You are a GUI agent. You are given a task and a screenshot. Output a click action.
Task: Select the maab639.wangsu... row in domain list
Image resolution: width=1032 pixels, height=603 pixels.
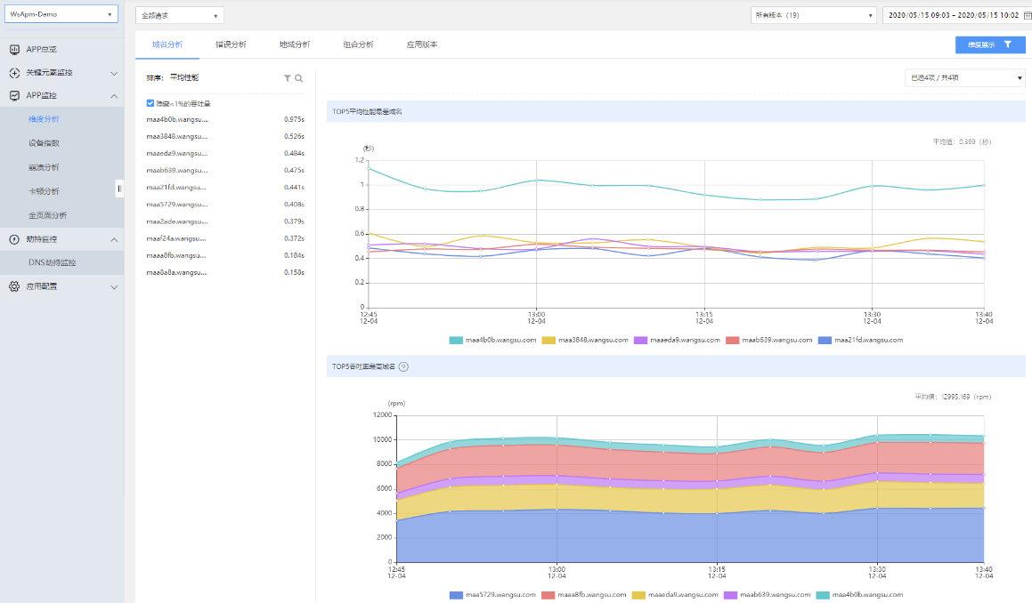tap(225, 170)
